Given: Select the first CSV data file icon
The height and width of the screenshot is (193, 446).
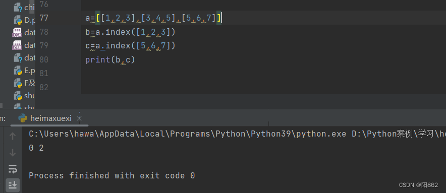Looking at the screenshot, I should [x=17, y=33].
